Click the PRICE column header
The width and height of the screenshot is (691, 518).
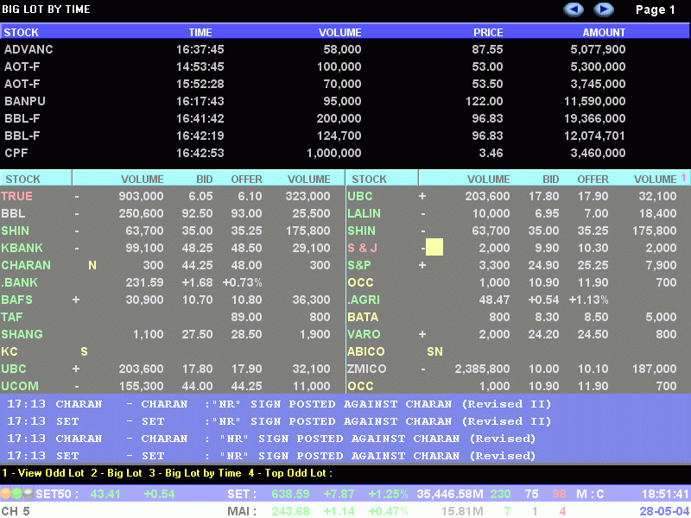[x=488, y=32]
